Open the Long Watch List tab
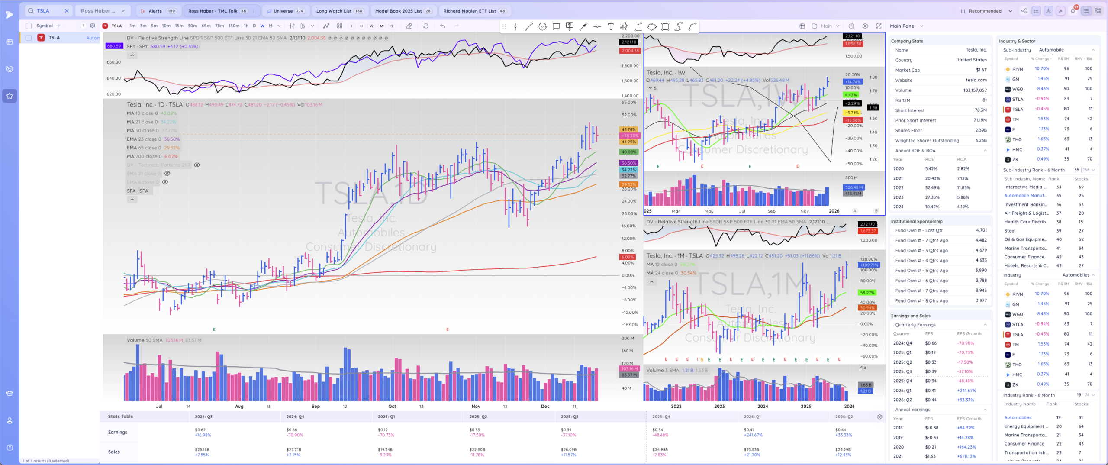1108x465 pixels. 339,11
